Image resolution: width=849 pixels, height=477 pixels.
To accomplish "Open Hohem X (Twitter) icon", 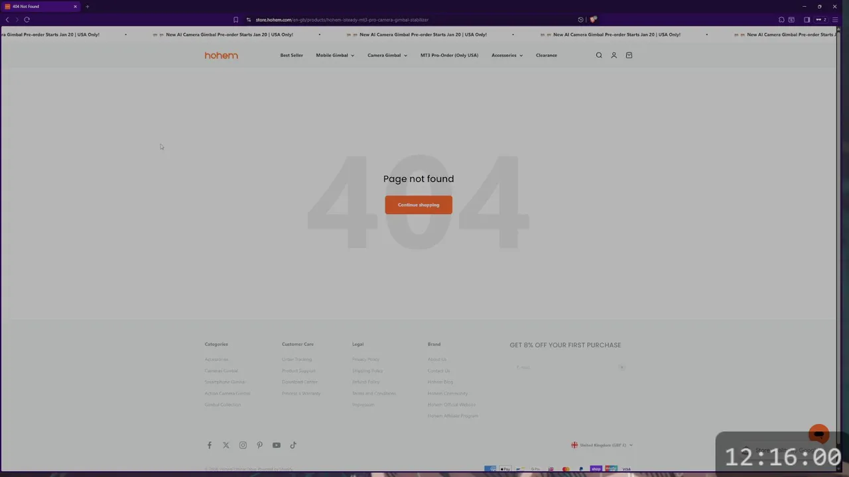I will click(x=226, y=445).
